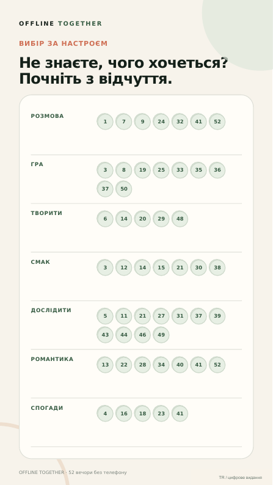Select evening 1 in the Розмова row
The width and height of the screenshot is (273, 485).
(105, 122)
